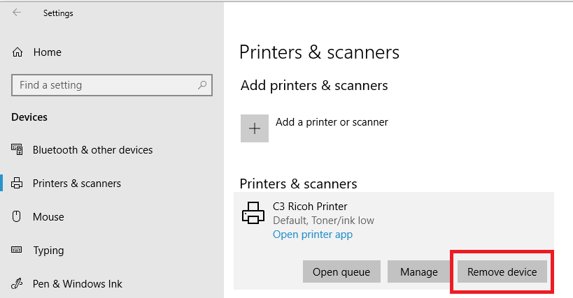
Task: Click the Remove device button
Action: pos(502,271)
